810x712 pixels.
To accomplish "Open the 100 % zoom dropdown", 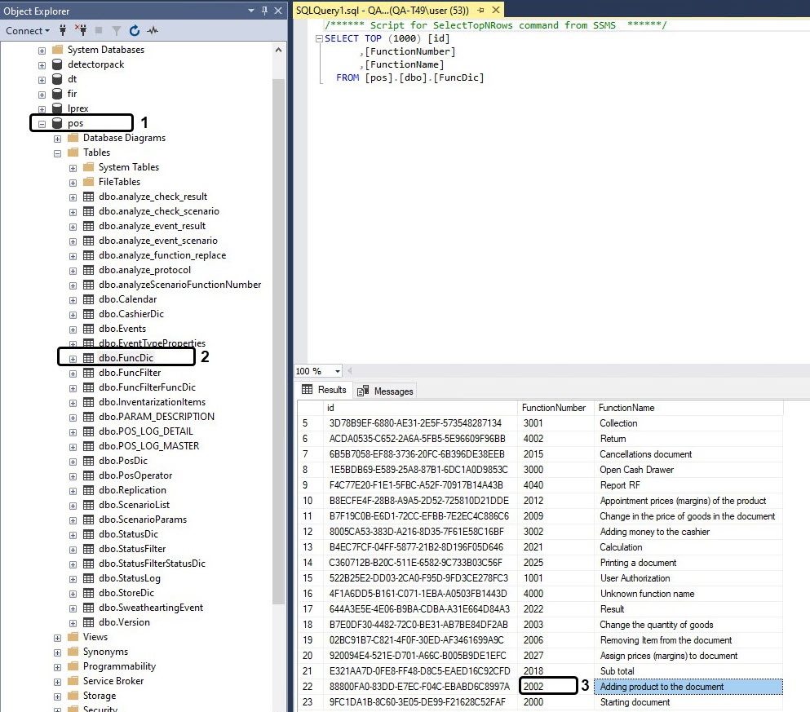I will click(x=338, y=371).
